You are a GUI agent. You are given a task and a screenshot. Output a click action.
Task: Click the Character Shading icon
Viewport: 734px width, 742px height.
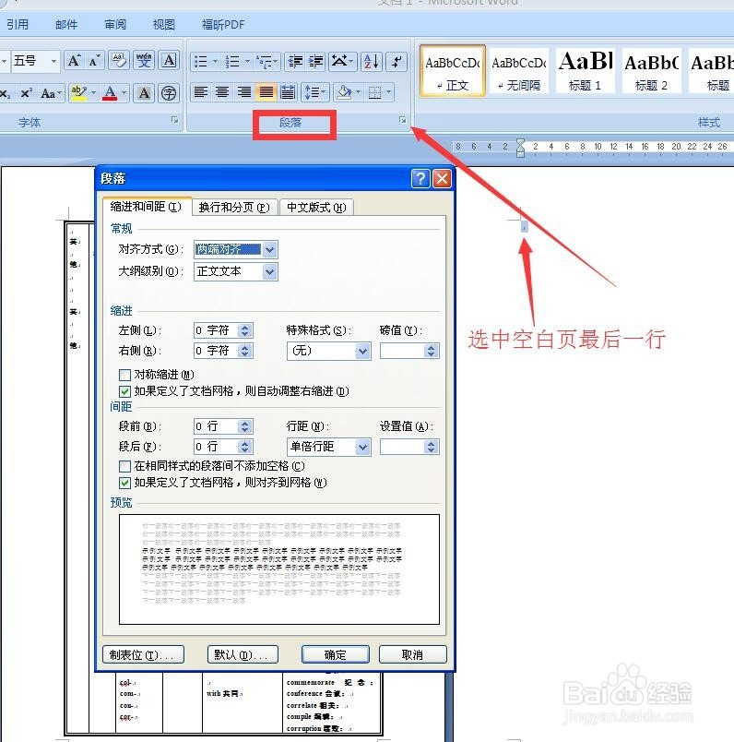coord(144,93)
